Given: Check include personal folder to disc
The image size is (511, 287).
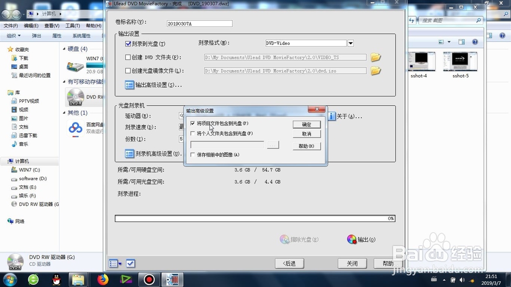Looking at the screenshot, I should [x=193, y=133].
